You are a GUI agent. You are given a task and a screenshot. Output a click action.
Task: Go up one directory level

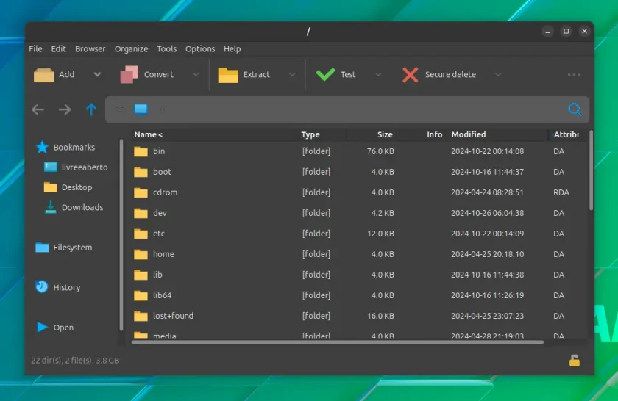(91, 109)
